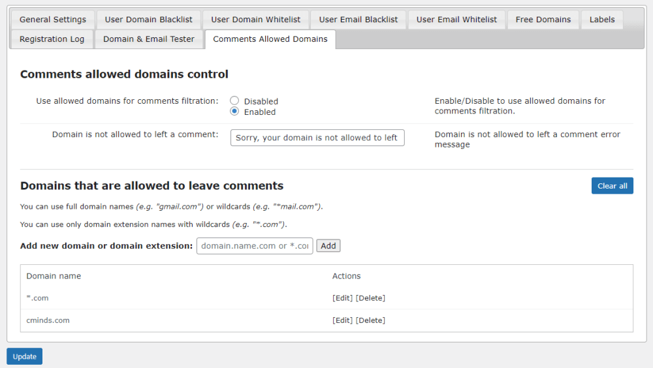This screenshot has height=368, width=653.
Task: Open the General Settings tab
Action: pyautogui.click(x=53, y=20)
